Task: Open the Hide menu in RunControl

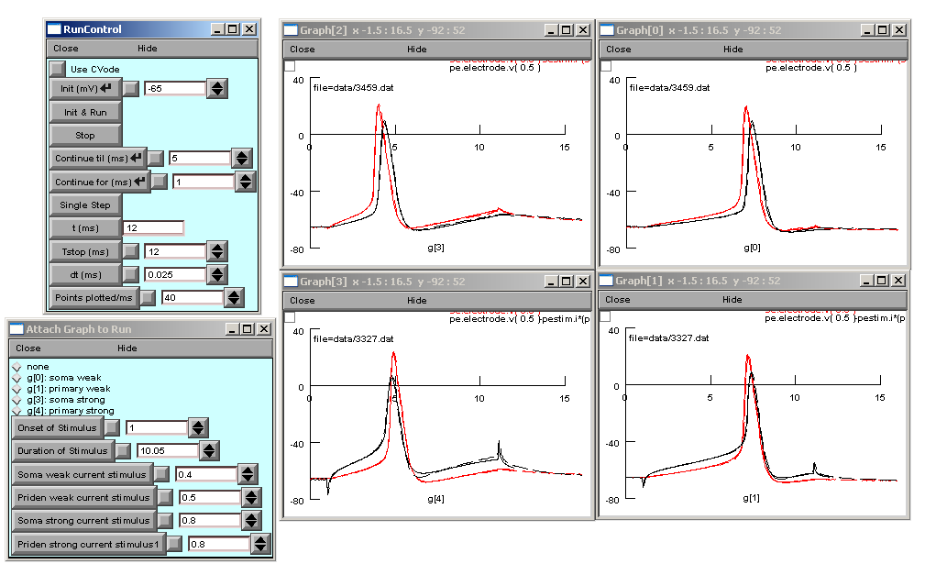Action: pos(147,49)
